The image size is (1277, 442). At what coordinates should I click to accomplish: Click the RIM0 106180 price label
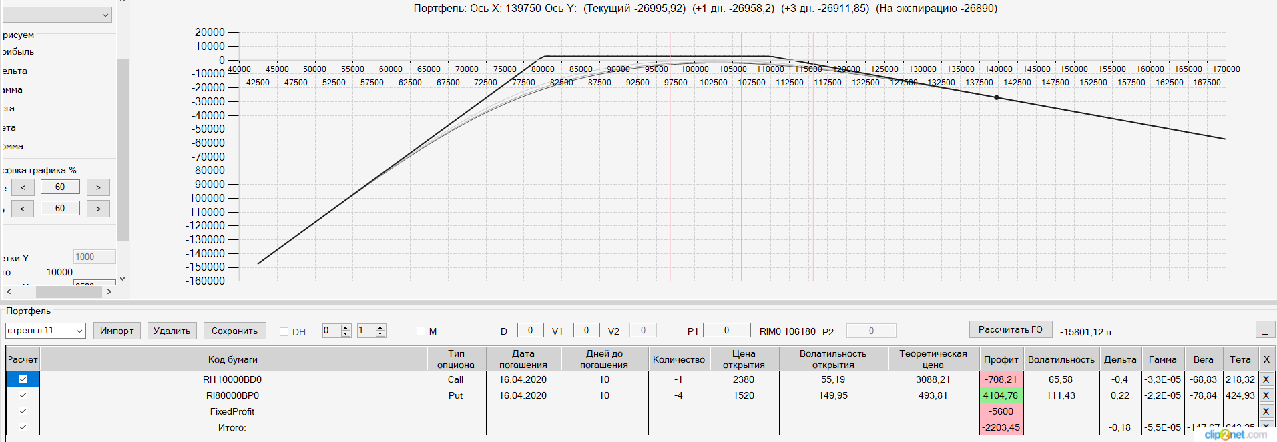pos(788,331)
